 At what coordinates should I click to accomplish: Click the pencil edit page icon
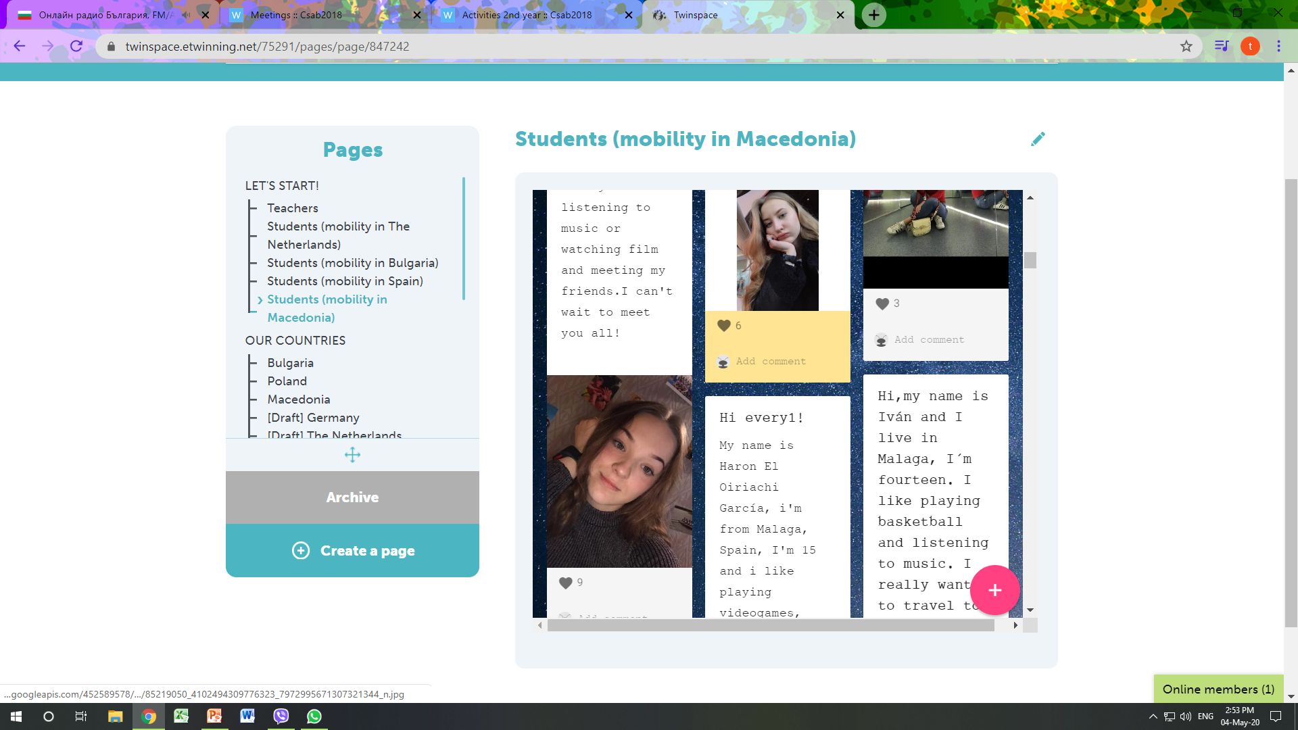point(1038,139)
